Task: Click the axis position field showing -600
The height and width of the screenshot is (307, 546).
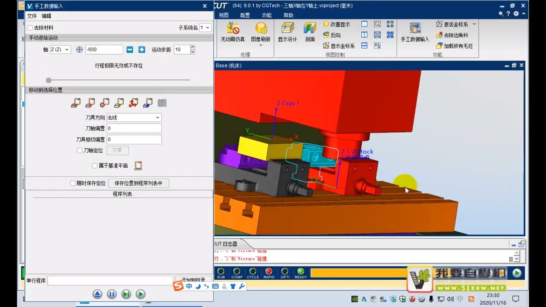Action: coord(104,49)
